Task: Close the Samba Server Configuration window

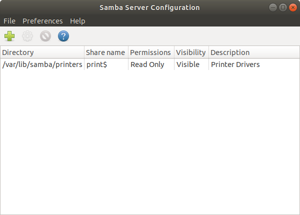Action: (292, 7)
